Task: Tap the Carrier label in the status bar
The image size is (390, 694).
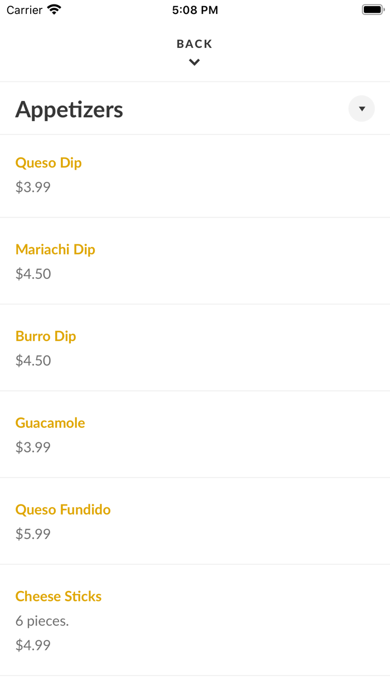Action: (22, 9)
